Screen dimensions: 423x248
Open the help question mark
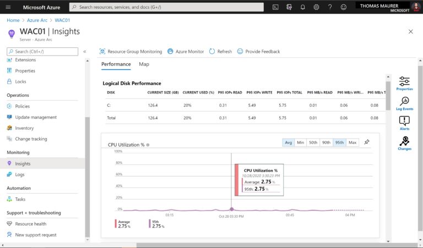[x=330, y=7]
